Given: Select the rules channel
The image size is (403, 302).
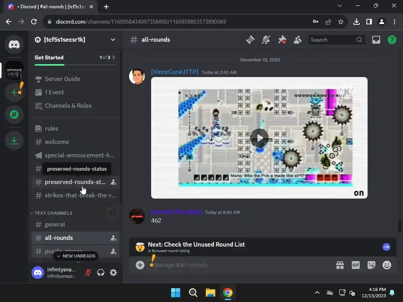Looking at the screenshot, I should point(75,129).
